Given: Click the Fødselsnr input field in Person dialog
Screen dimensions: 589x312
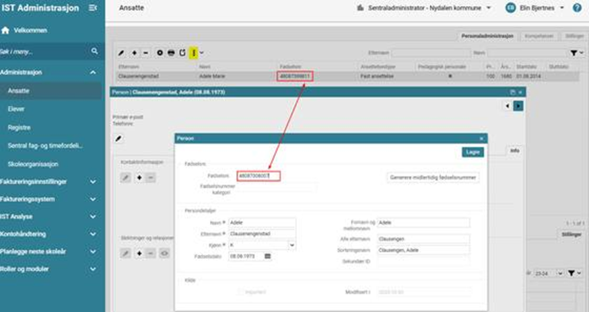Looking at the screenshot, I should [x=258, y=175].
